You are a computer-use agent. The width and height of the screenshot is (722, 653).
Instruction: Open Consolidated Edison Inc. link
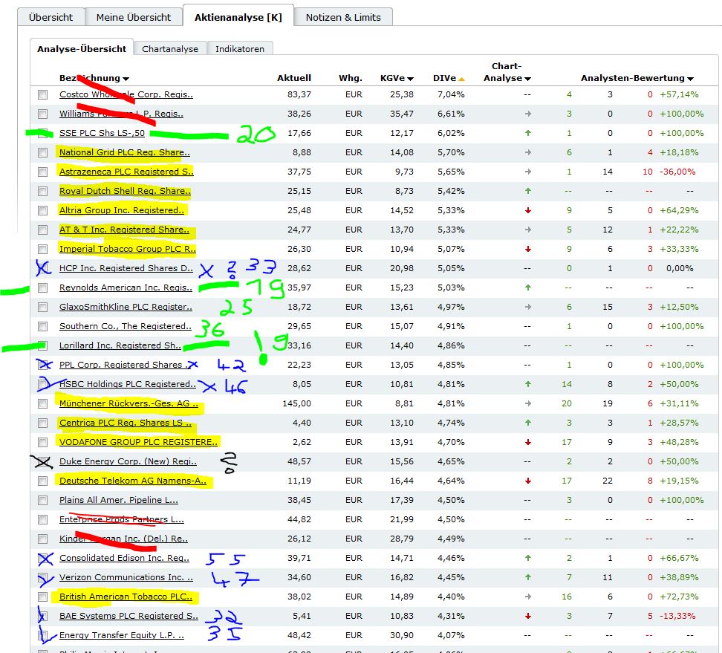(124, 558)
